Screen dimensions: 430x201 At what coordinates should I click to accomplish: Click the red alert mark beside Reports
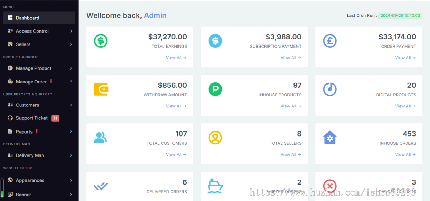click(x=37, y=131)
